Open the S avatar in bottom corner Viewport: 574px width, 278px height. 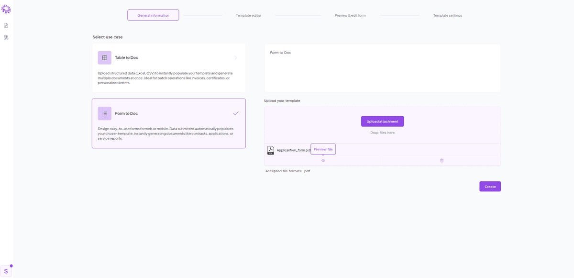(x=6, y=271)
